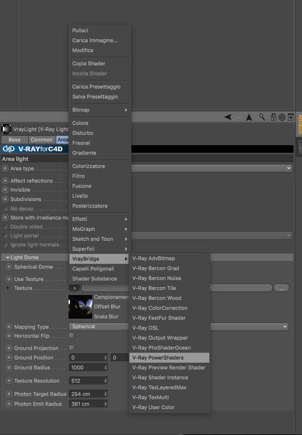Select V-Ray AdvBitmap shader
302x435 pixels.
pos(169,258)
